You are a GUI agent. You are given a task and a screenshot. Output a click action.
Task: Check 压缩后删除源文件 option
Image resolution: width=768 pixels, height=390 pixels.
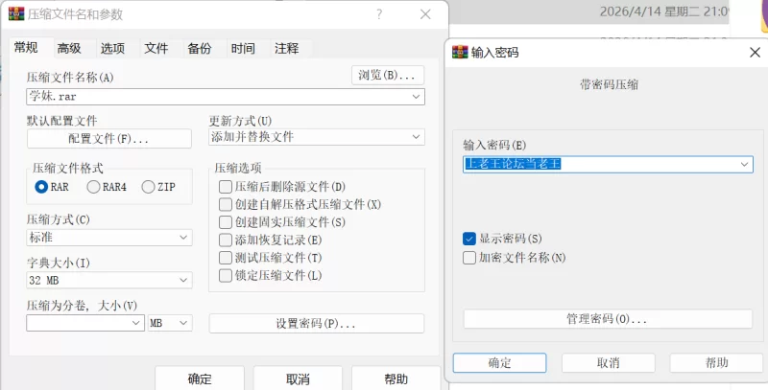pyautogui.click(x=226, y=187)
